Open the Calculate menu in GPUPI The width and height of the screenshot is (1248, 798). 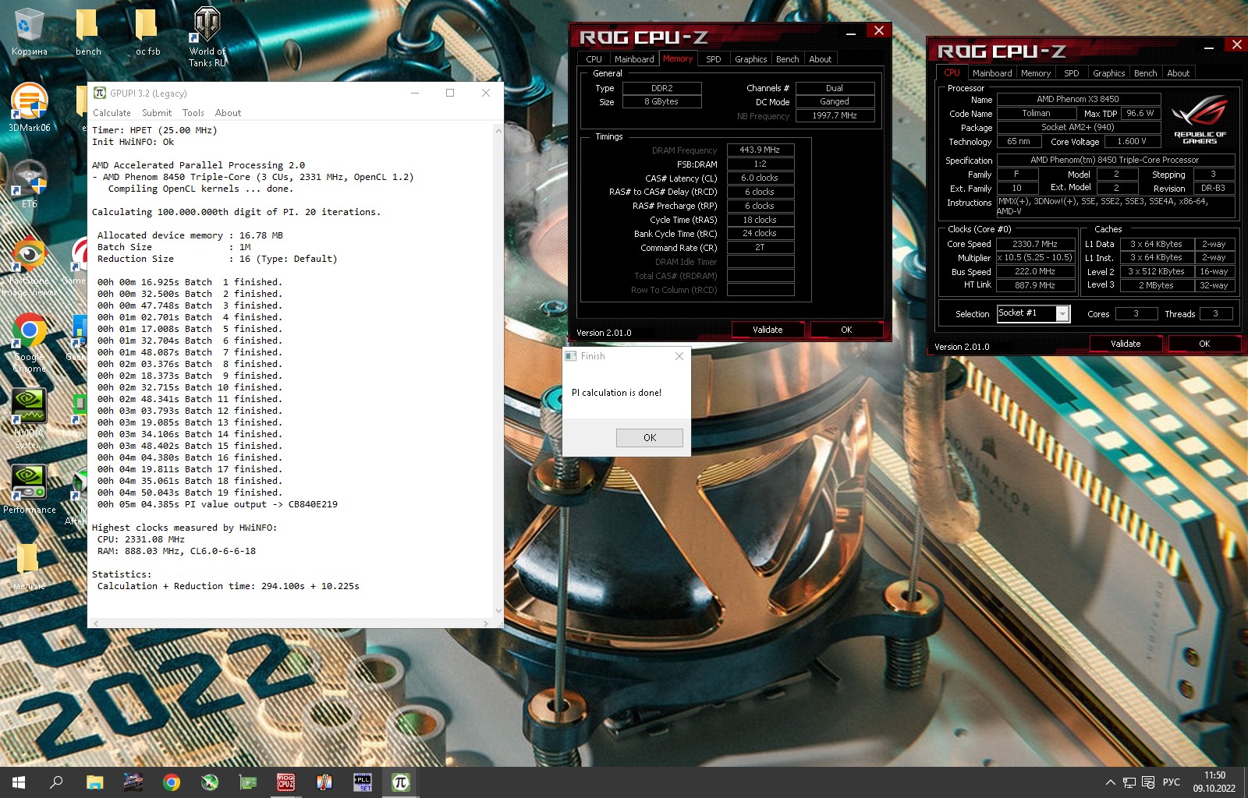pos(112,113)
